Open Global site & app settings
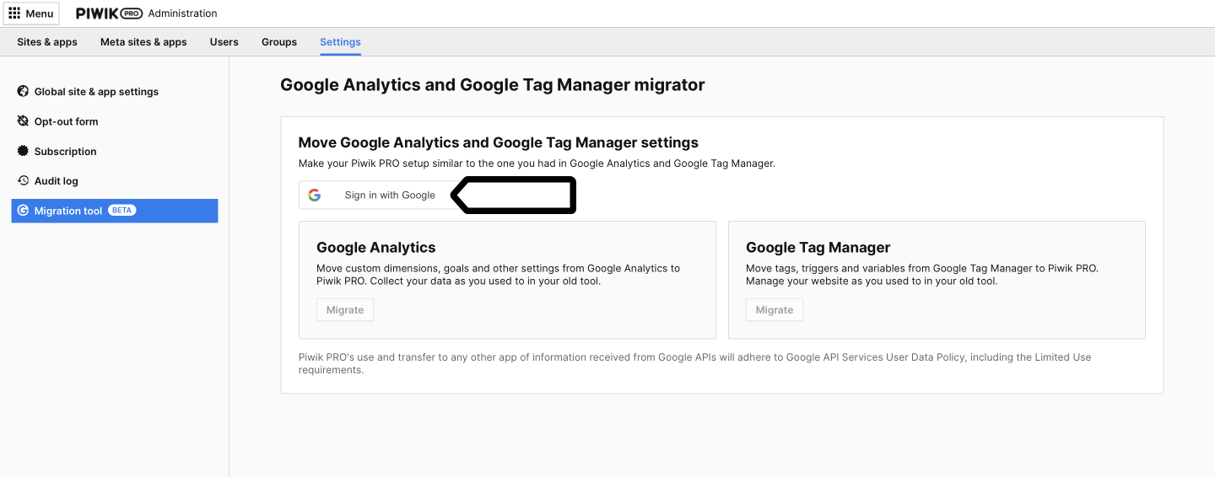This screenshot has width=1215, height=477. (x=96, y=92)
